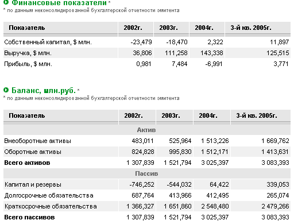This screenshot has height=224, width=294.
Task: Click short-term liabilities value 1 366,327
Action: pos(140,207)
